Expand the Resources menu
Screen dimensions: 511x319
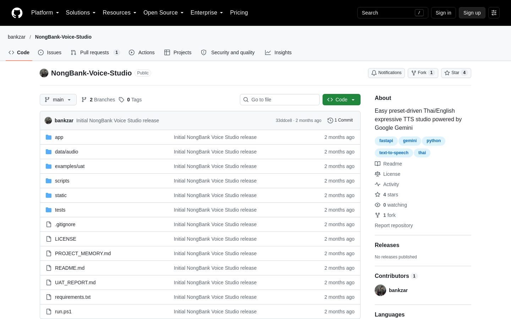click(x=120, y=13)
